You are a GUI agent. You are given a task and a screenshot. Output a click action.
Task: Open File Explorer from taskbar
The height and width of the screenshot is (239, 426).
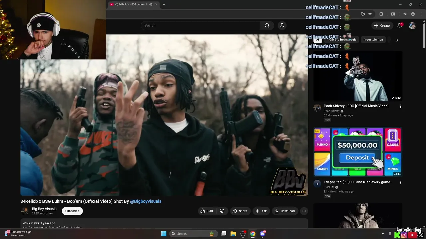[x=233, y=234]
